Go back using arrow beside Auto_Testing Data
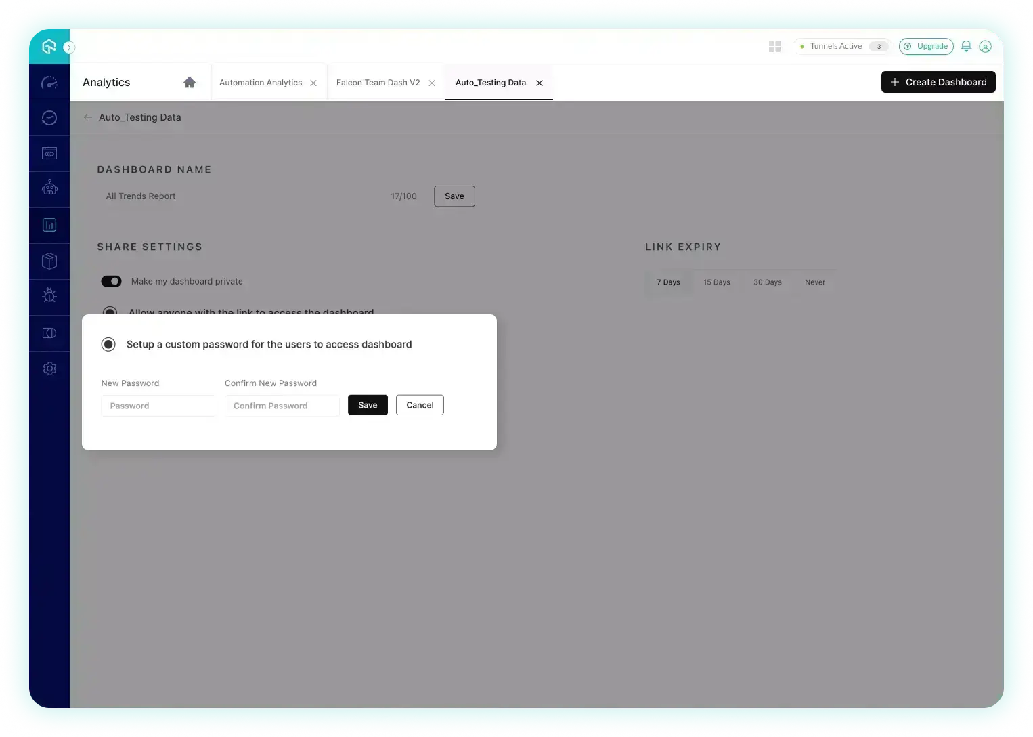Image resolution: width=1033 pixels, height=737 pixels. [88, 117]
